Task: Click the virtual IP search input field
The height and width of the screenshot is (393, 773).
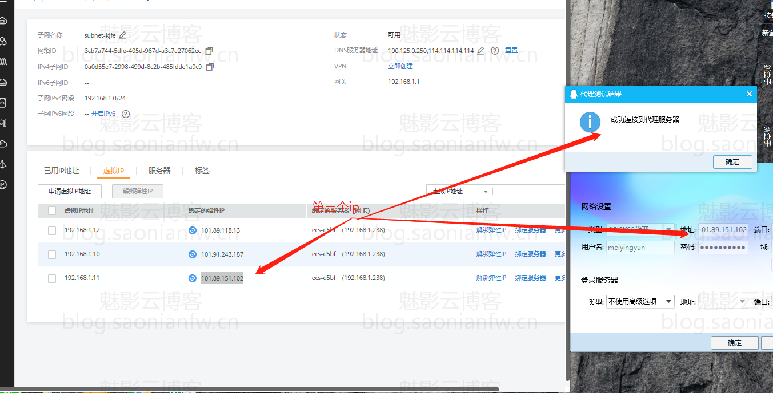Action: [529, 192]
